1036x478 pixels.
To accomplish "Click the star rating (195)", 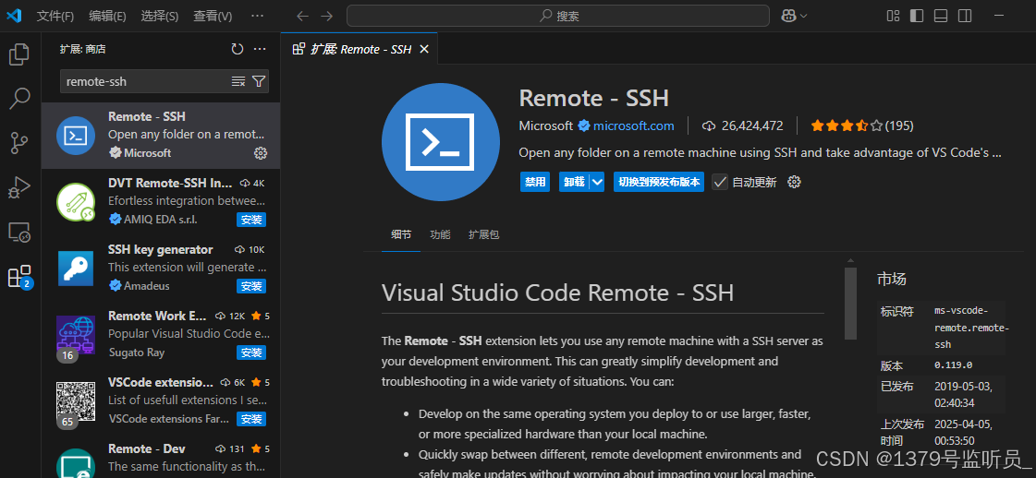I will tap(861, 125).
